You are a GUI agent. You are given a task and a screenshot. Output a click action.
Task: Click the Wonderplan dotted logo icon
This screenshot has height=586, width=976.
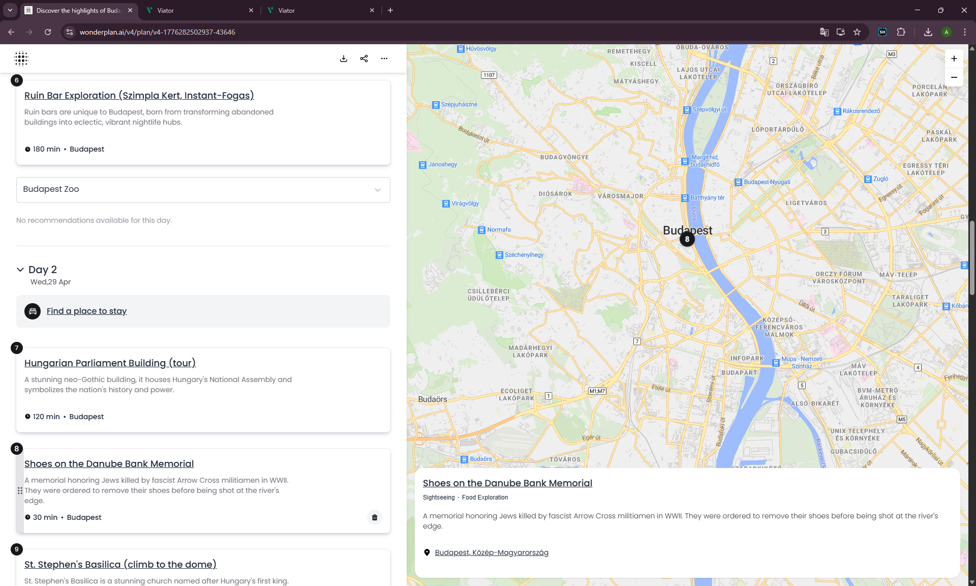[21, 58]
